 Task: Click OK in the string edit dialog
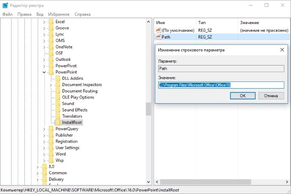[243, 96]
